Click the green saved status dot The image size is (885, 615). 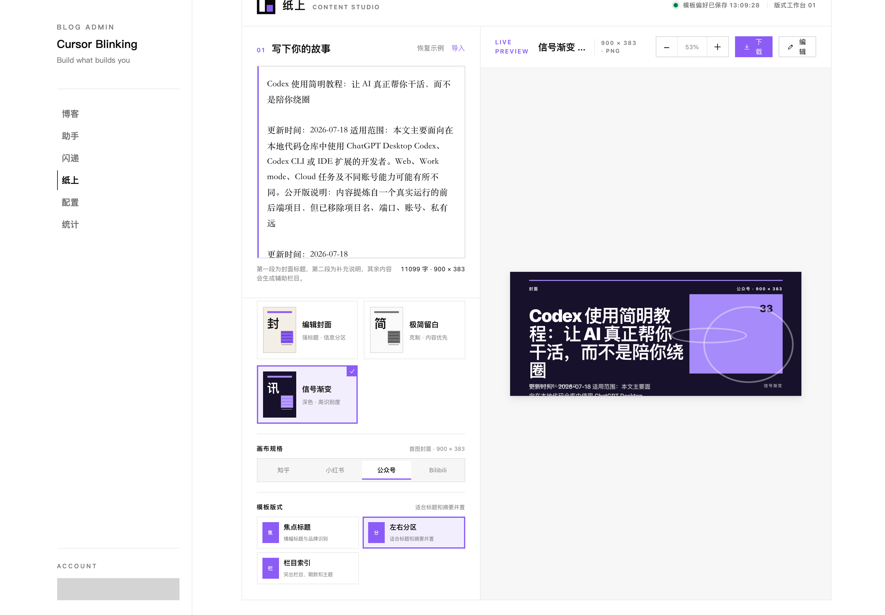click(675, 6)
